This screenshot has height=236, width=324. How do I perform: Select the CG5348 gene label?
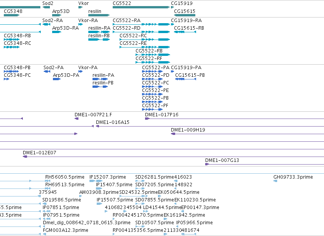click(x=13, y=11)
